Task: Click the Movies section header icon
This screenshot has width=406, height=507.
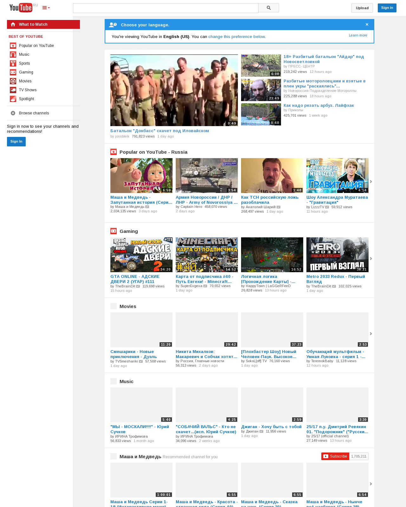Action: coord(114,306)
